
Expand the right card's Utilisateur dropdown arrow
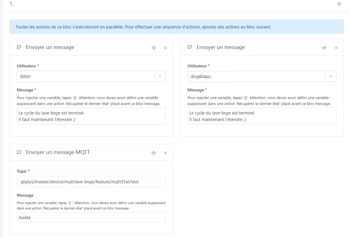[331, 76]
